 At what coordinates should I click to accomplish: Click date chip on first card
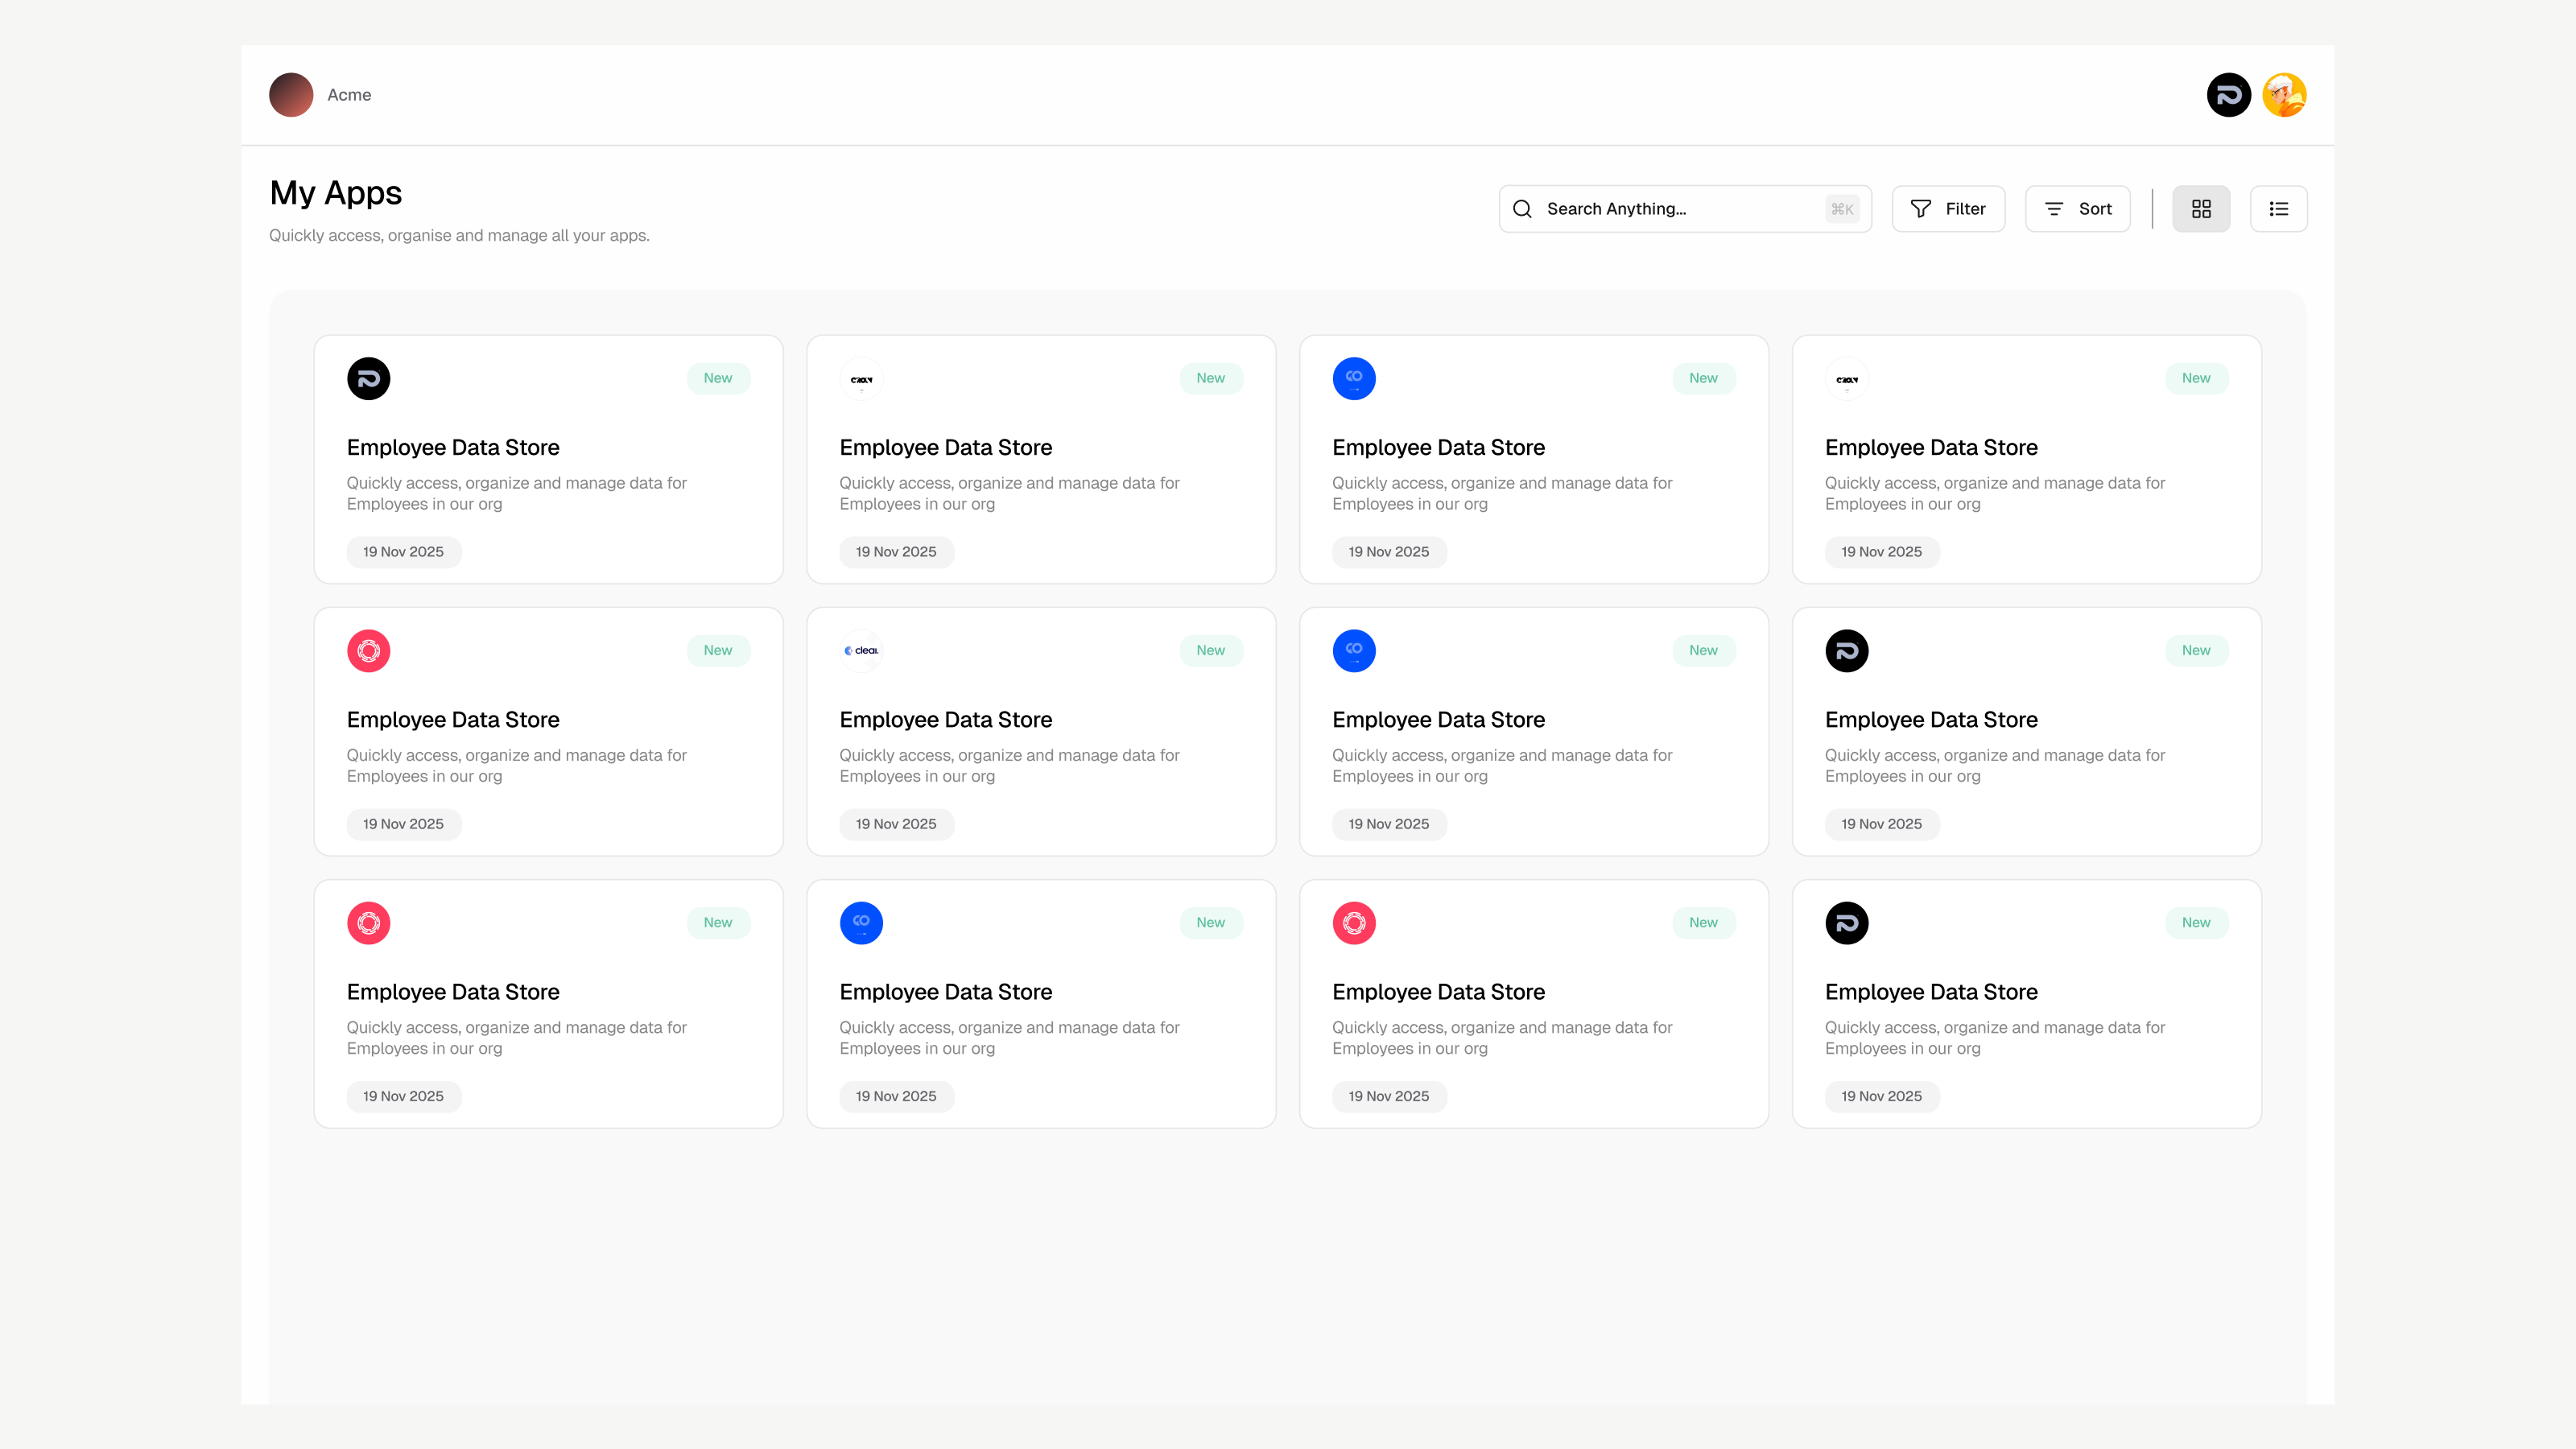click(x=403, y=552)
